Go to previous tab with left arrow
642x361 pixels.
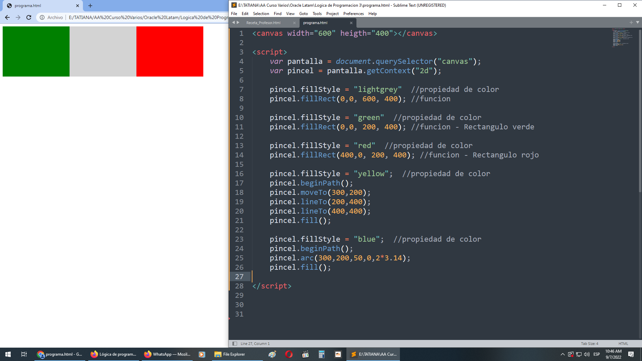pyautogui.click(x=233, y=22)
